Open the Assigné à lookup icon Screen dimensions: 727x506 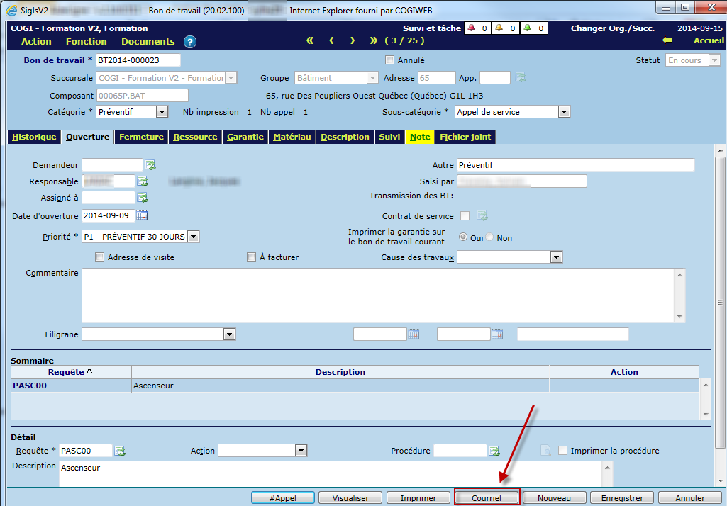coord(143,198)
